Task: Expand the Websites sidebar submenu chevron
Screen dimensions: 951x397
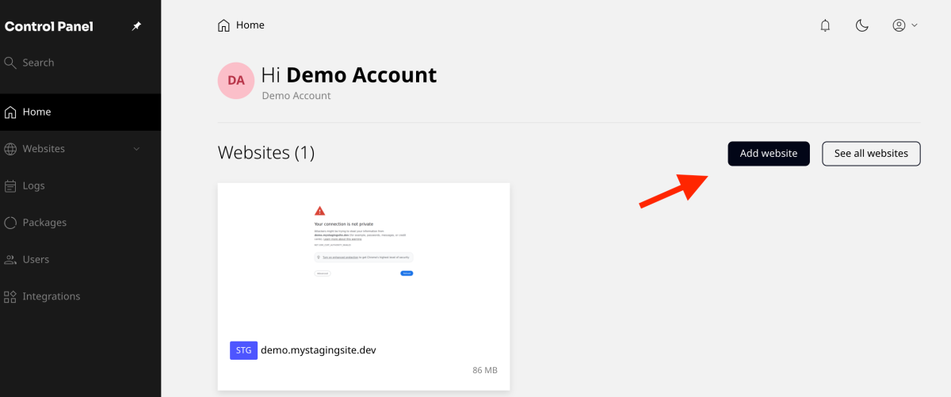Action: tap(136, 149)
